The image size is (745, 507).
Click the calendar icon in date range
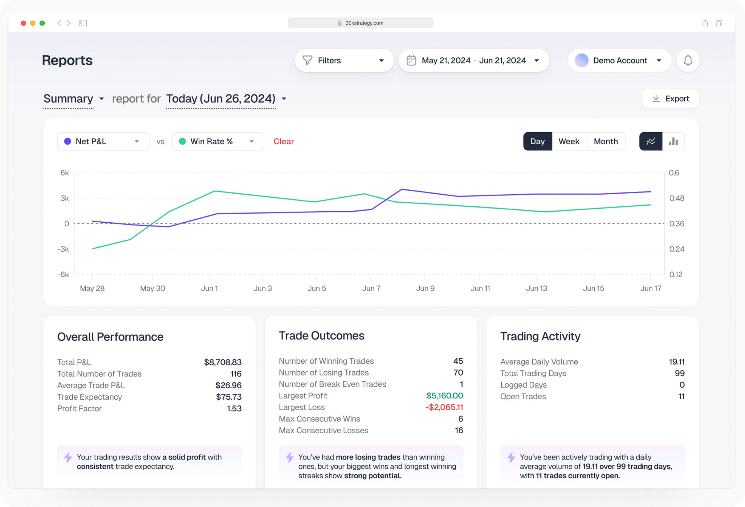pyautogui.click(x=411, y=60)
